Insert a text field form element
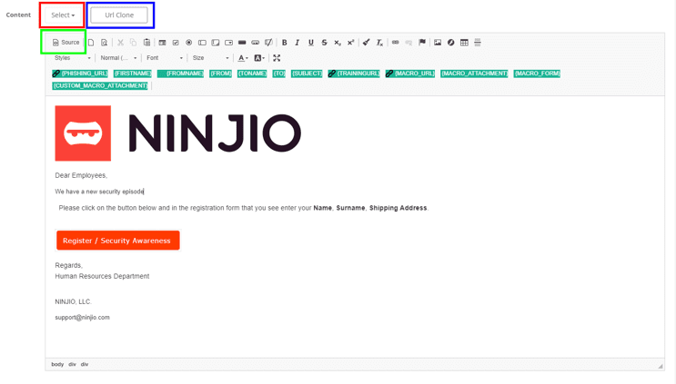The height and width of the screenshot is (384, 676). pyautogui.click(x=202, y=42)
